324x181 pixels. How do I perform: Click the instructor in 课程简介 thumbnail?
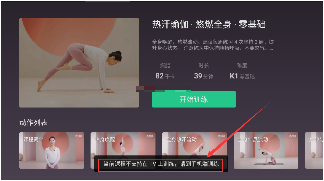pos(52,152)
